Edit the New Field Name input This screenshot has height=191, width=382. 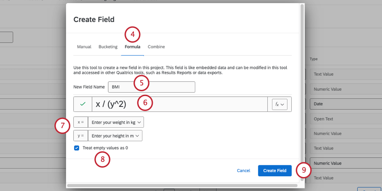151,87
